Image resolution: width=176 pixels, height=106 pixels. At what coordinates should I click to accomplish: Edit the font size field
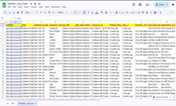pyautogui.click(x=75, y=13)
